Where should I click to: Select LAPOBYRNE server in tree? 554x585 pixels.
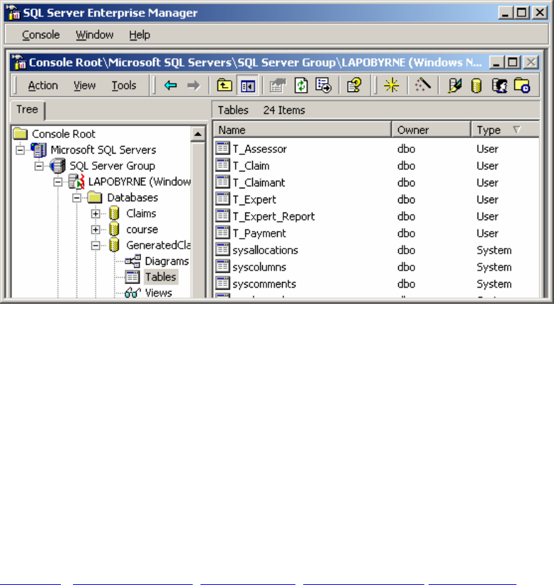pos(140,182)
